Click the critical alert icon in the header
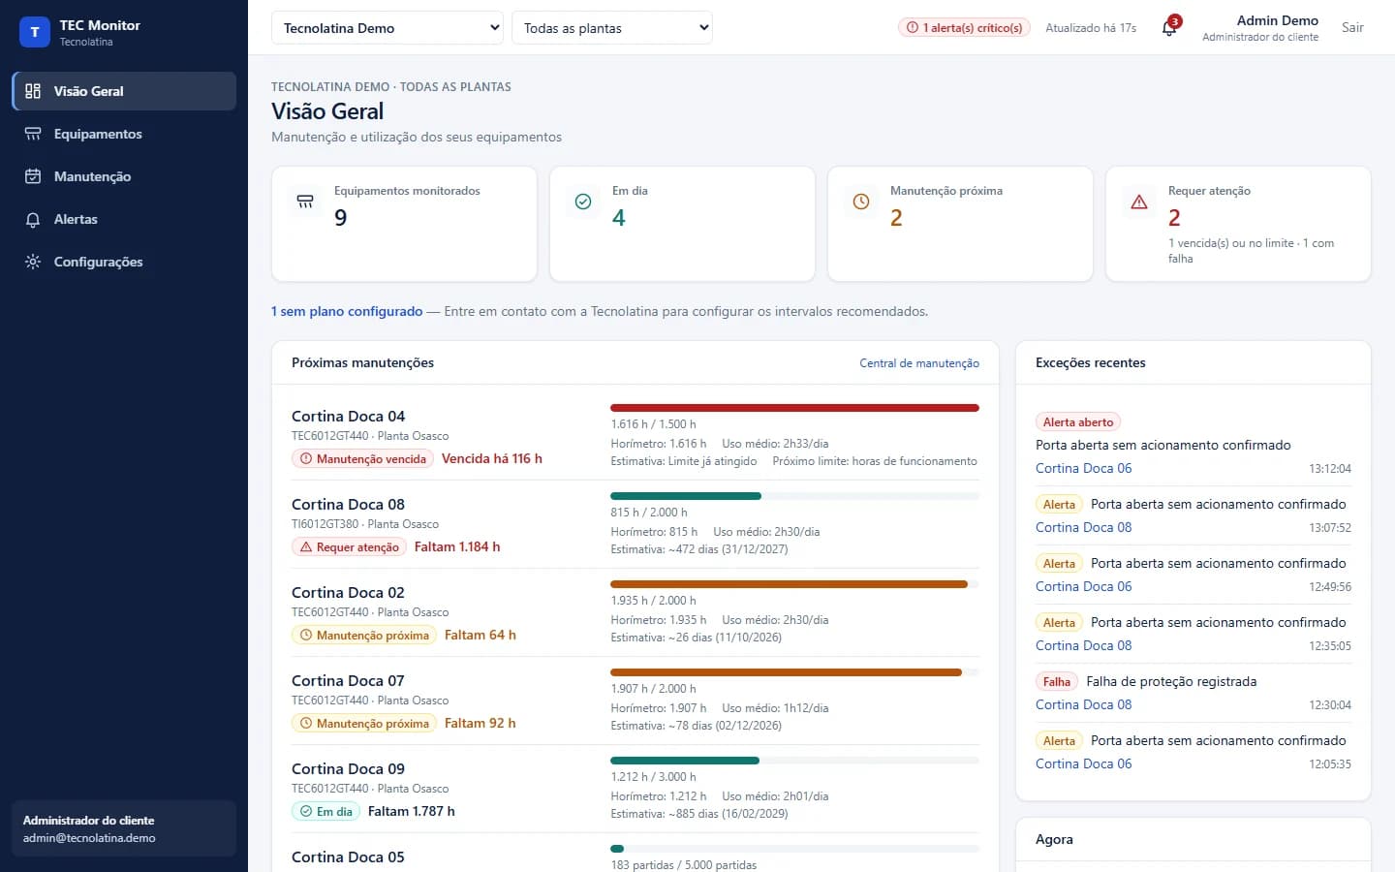This screenshot has height=872, width=1395. tap(913, 28)
